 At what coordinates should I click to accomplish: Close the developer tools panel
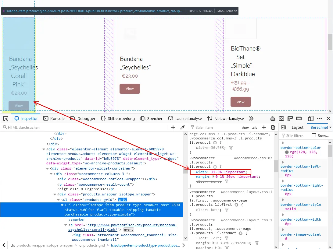(x=328, y=118)
